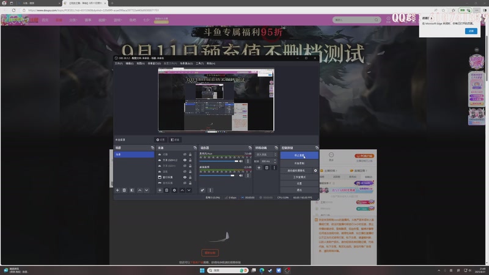Screen dimensions: 489x275
Task: Click the transition duration 300 ms stepper arrows
Action: click(274, 161)
